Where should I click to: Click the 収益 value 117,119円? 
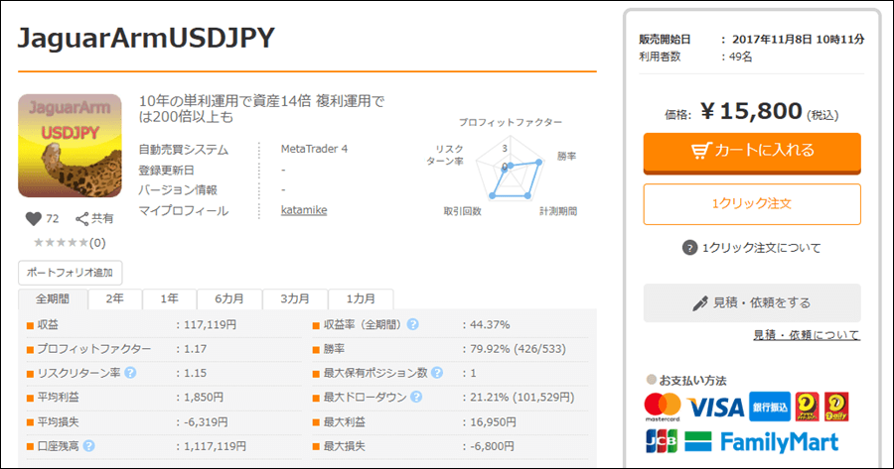click(x=210, y=325)
